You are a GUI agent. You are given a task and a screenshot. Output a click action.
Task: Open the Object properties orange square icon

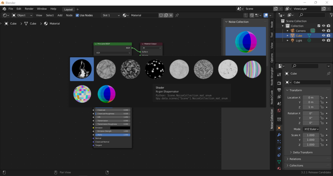pos(279,128)
